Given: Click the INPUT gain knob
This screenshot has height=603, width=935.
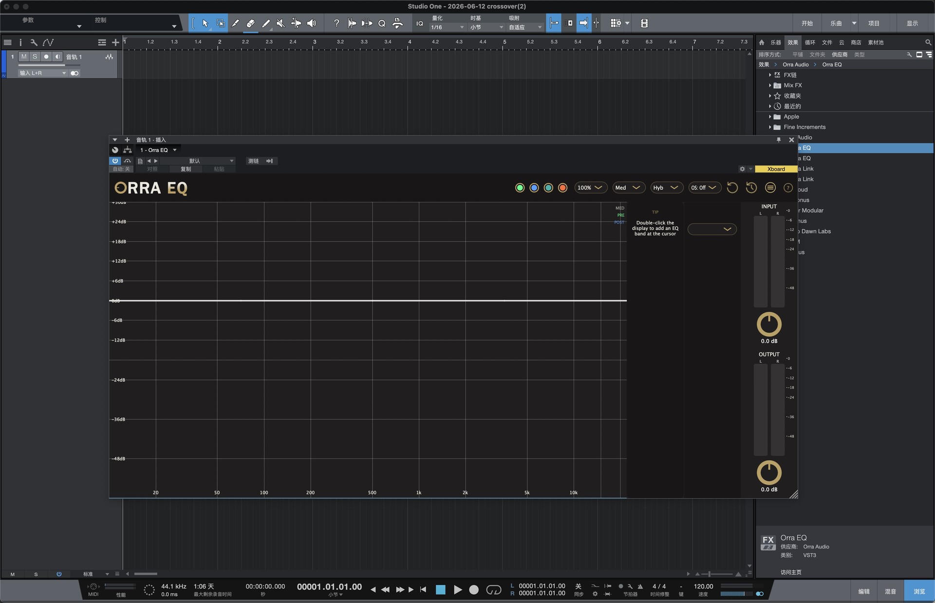Looking at the screenshot, I should [x=769, y=324].
